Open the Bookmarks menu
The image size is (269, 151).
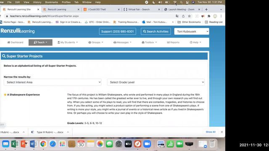point(51,2)
